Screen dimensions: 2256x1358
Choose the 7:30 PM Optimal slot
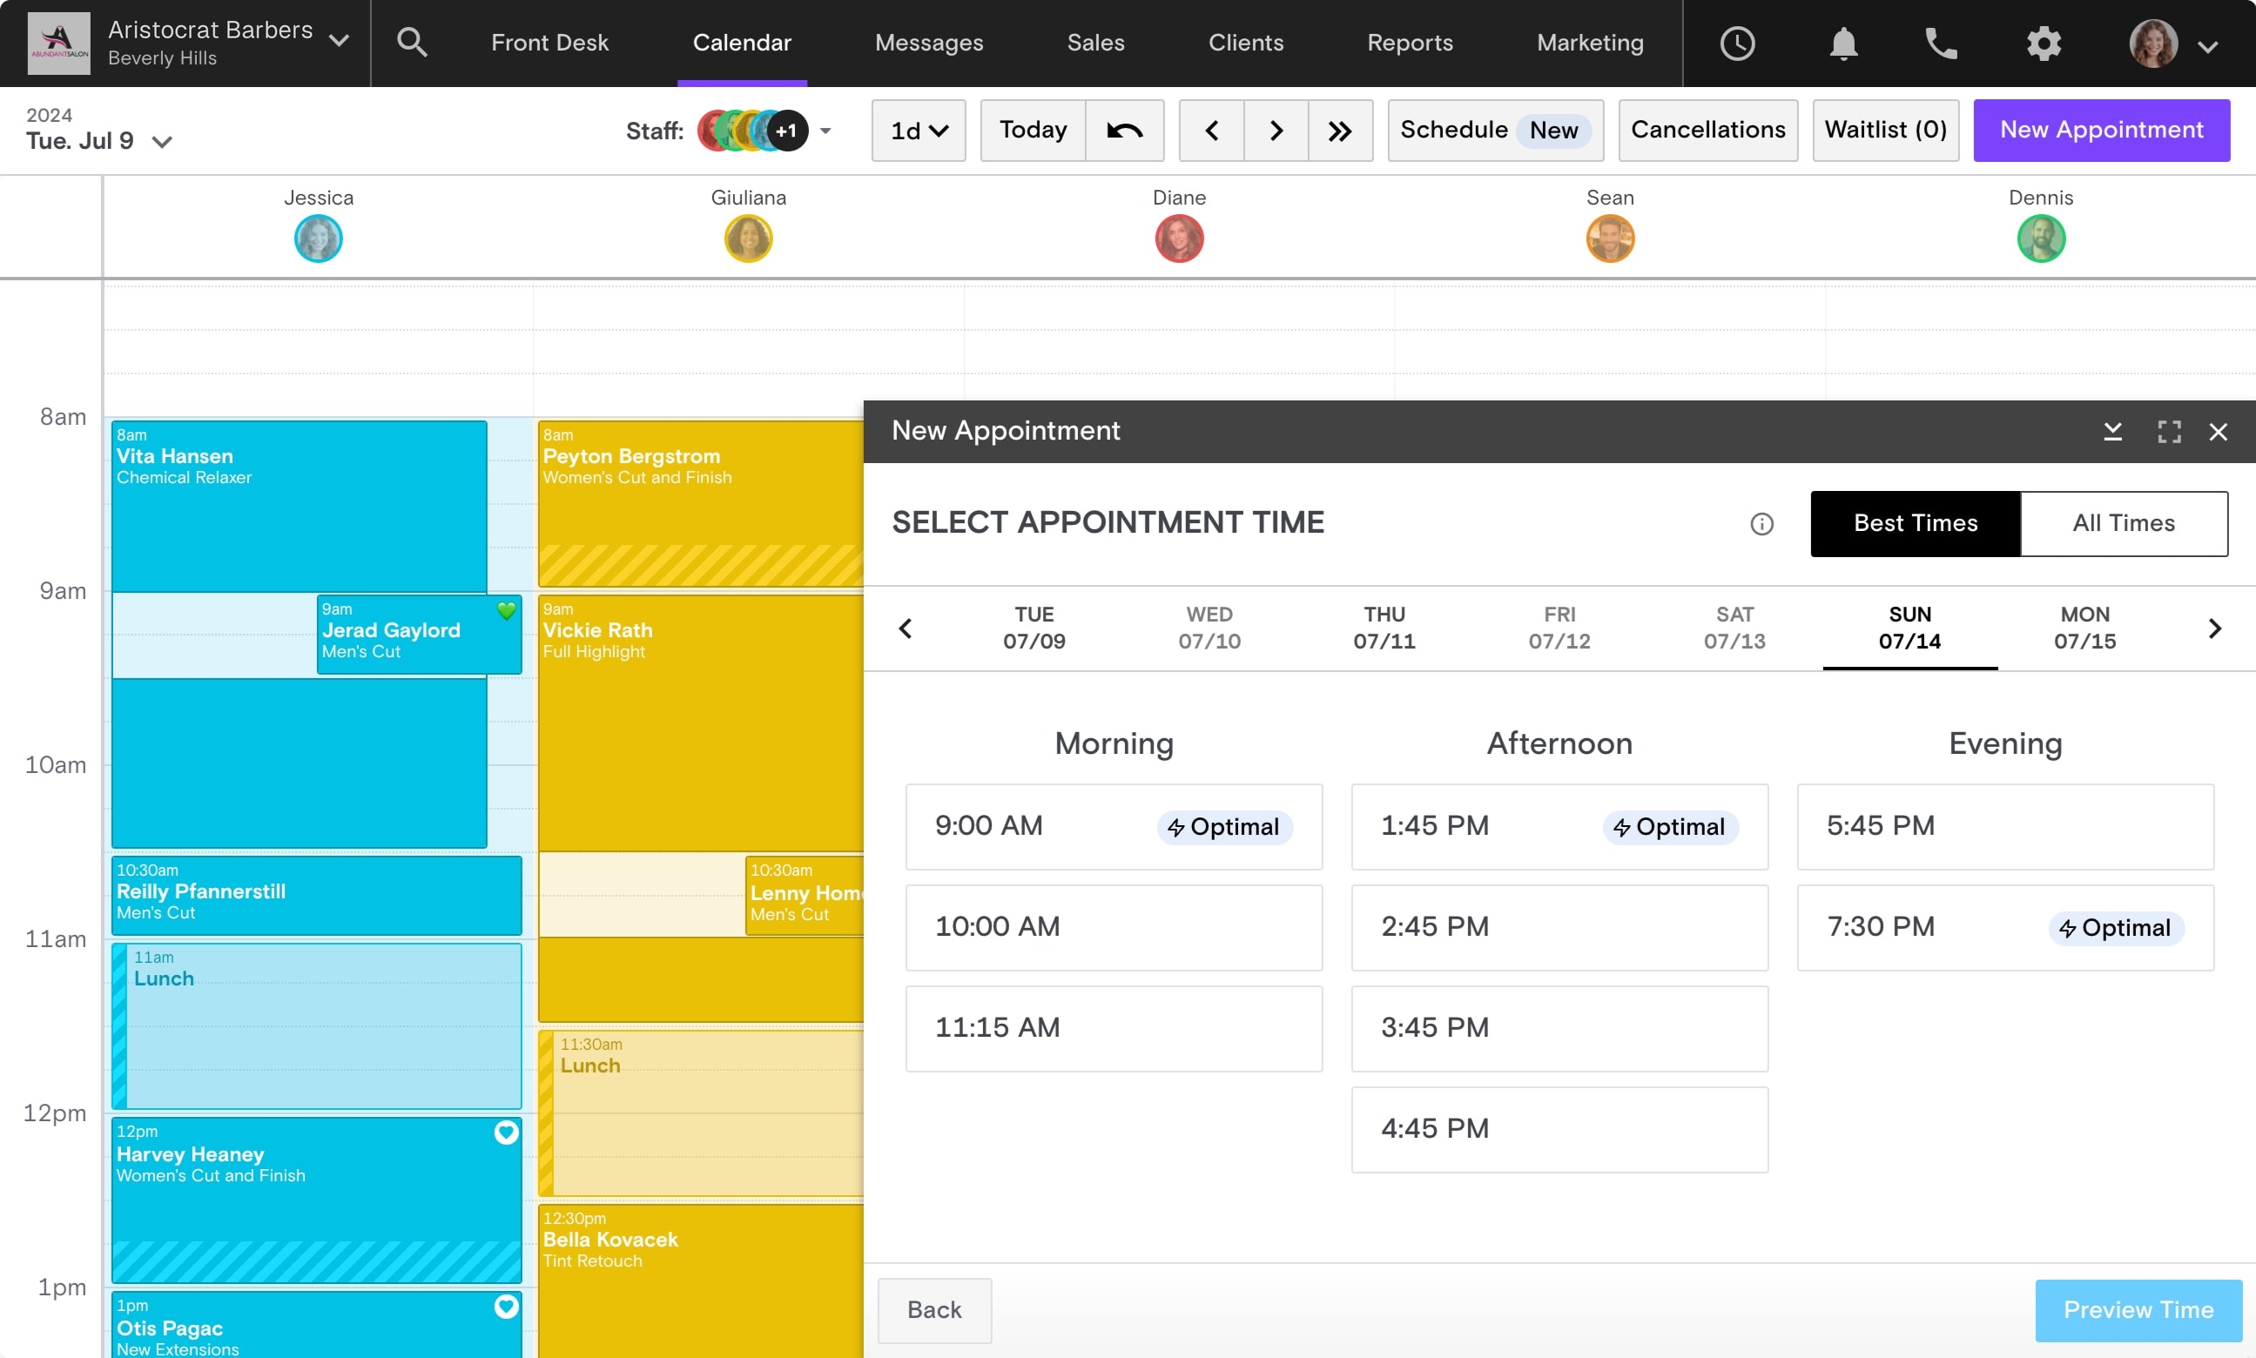tap(2004, 927)
